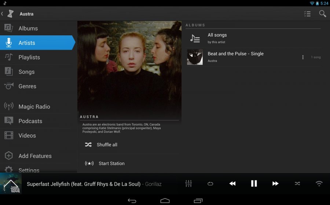Click the station star icon beside Start Station
The height and width of the screenshot is (205, 330).
(89, 163)
